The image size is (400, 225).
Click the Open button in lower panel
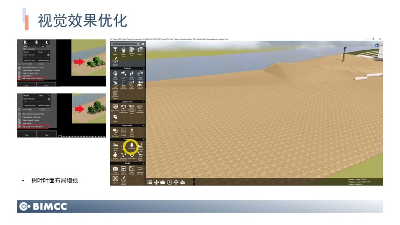[x=46, y=135]
